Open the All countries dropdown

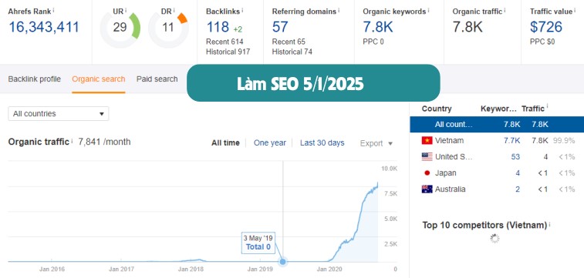(59, 114)
